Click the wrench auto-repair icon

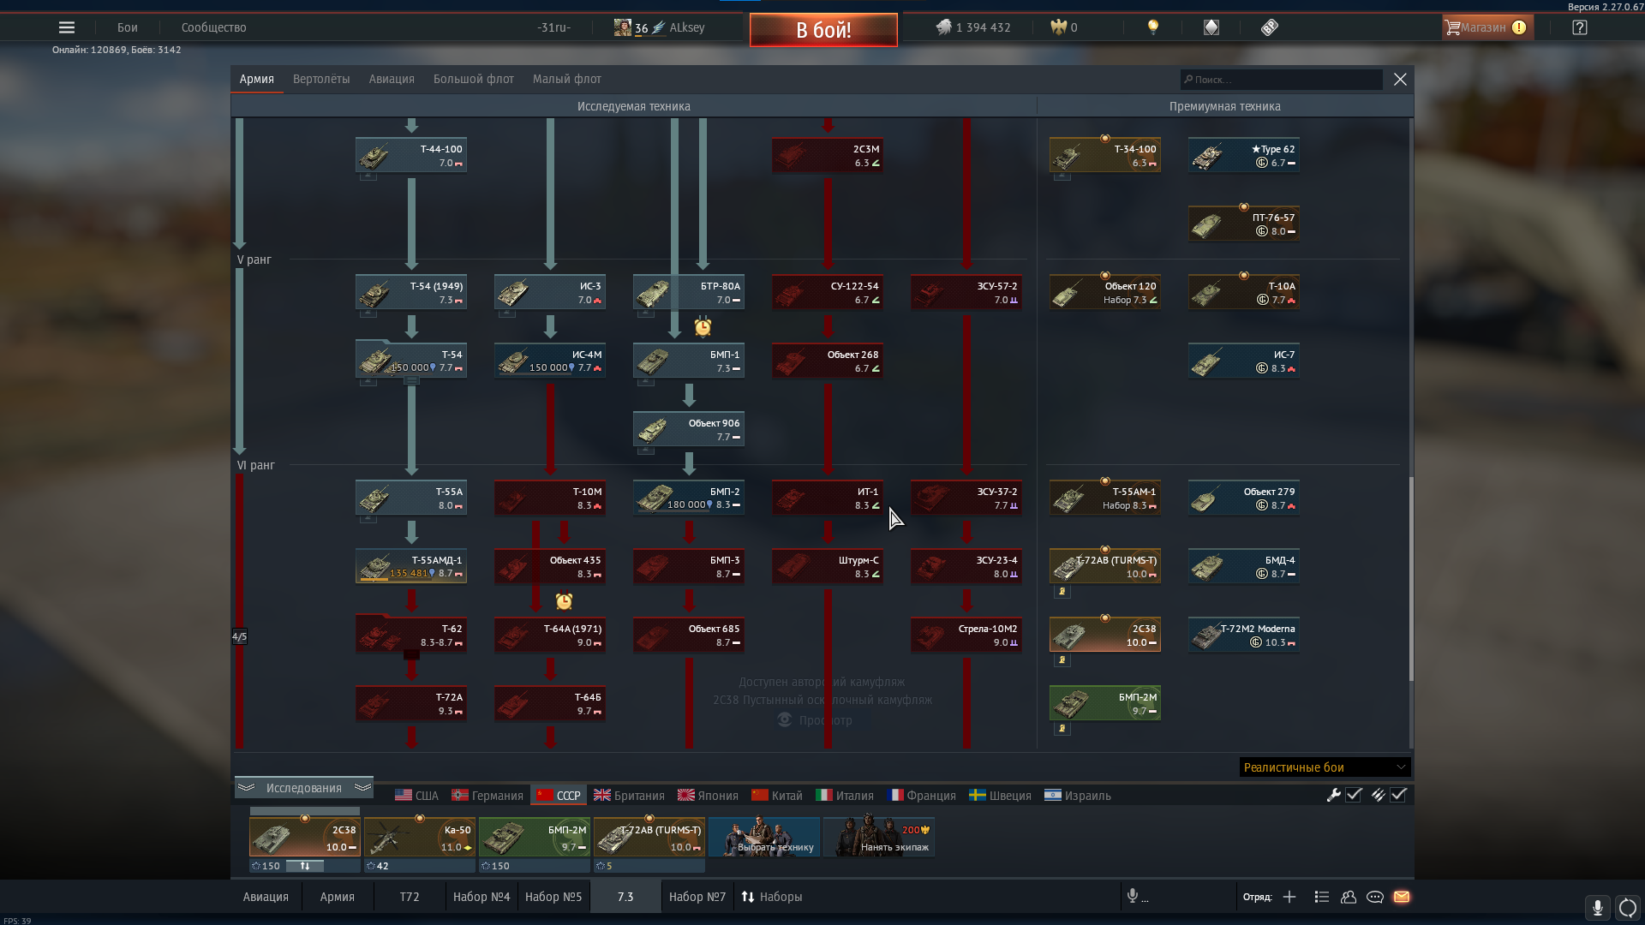coord(1334,795)
